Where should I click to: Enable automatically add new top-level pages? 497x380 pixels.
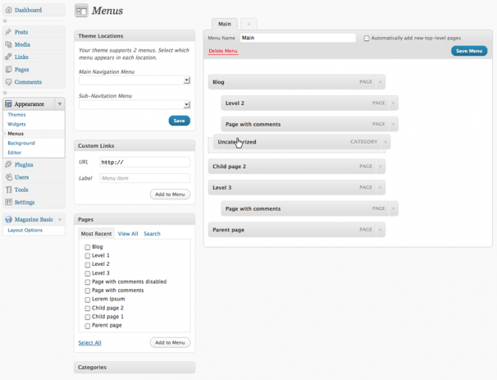click(x=367, y=39)
